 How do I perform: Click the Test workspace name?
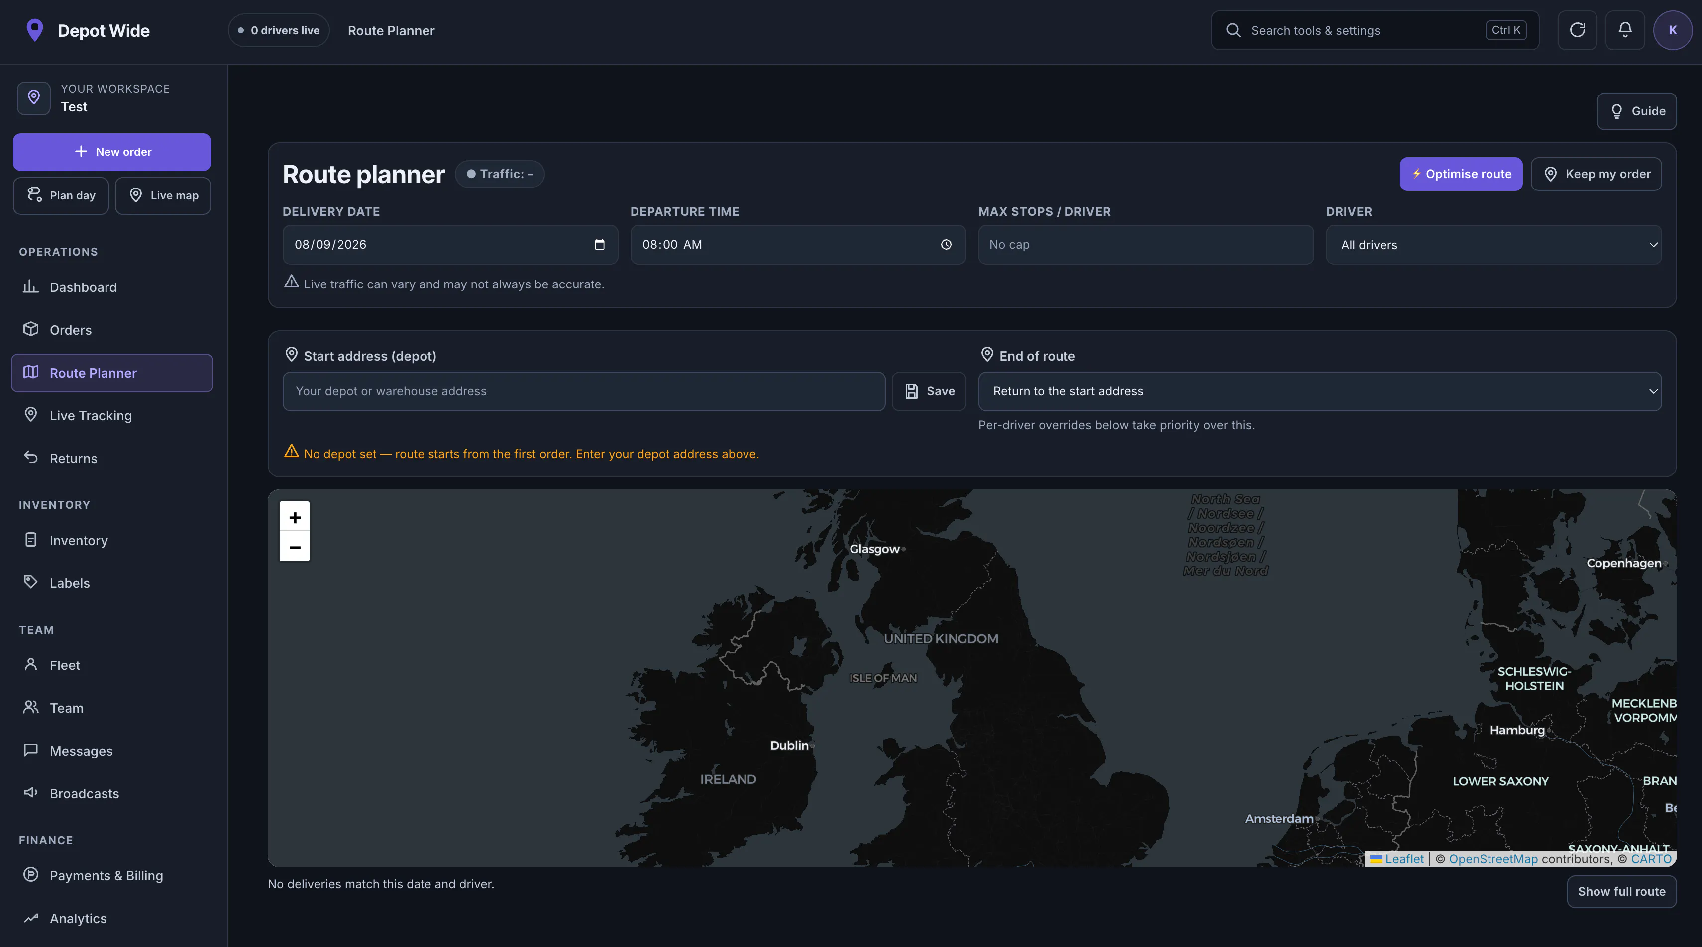[x=74, y=107]
